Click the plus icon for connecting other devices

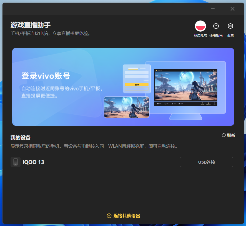(x=109, y=216)
